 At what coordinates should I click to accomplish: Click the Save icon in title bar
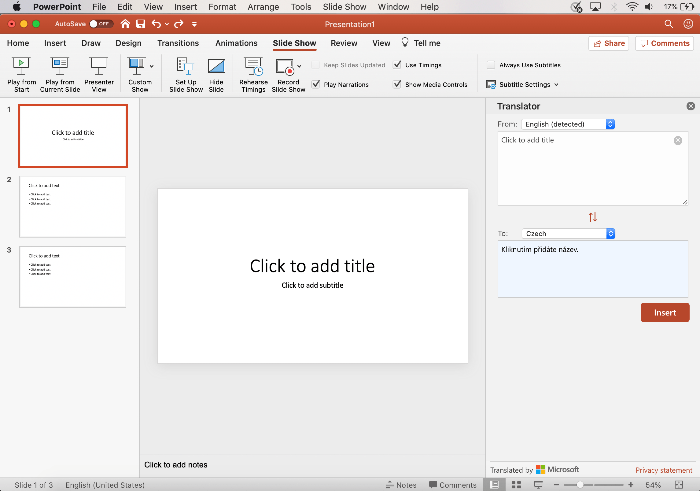point(140,24)
